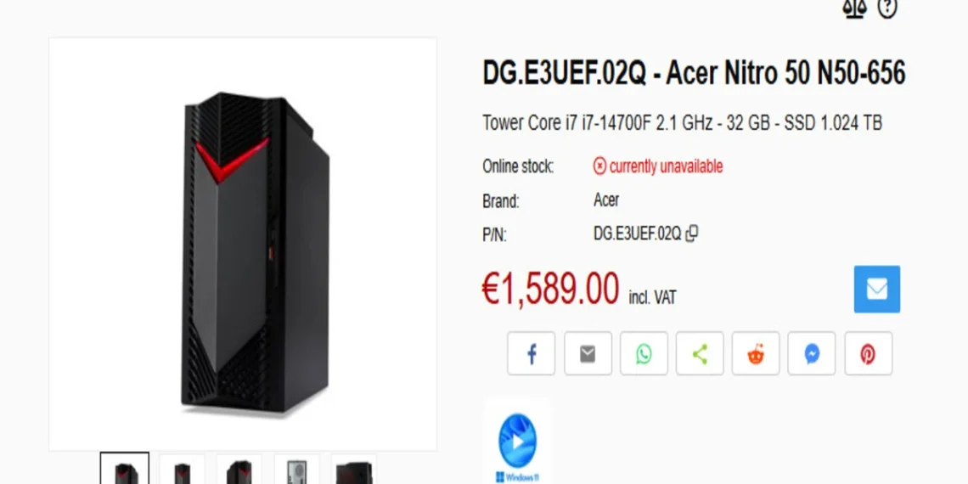Copy part number DG.E3UEF.02Q with copy icon
968x484 pixels.
692,234
